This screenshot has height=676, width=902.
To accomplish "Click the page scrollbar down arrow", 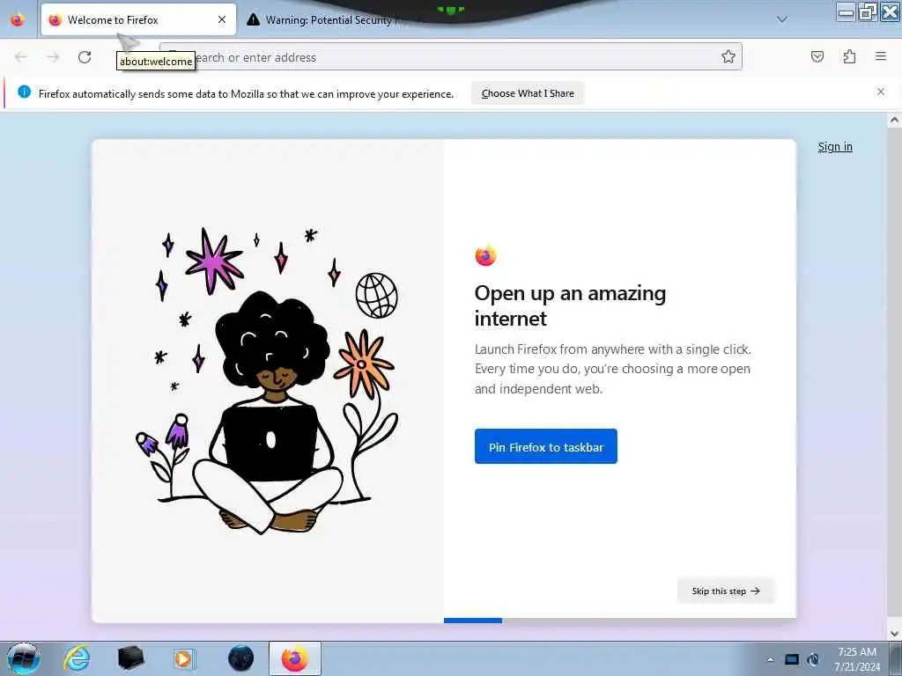I will coord(894,634).
